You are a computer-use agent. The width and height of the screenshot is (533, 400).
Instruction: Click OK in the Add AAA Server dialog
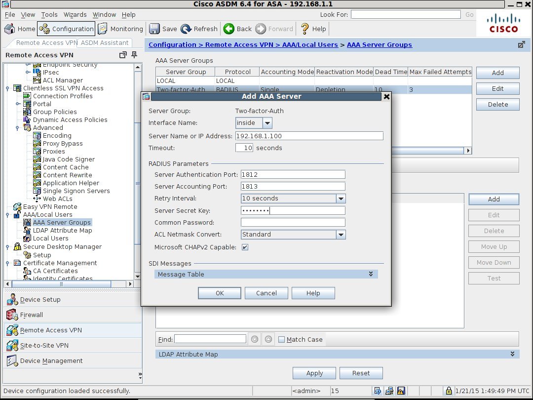[x=219, y=293]
